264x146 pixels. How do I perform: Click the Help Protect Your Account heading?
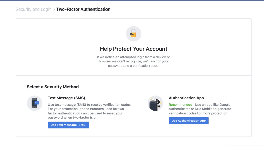tap(133, 49)
